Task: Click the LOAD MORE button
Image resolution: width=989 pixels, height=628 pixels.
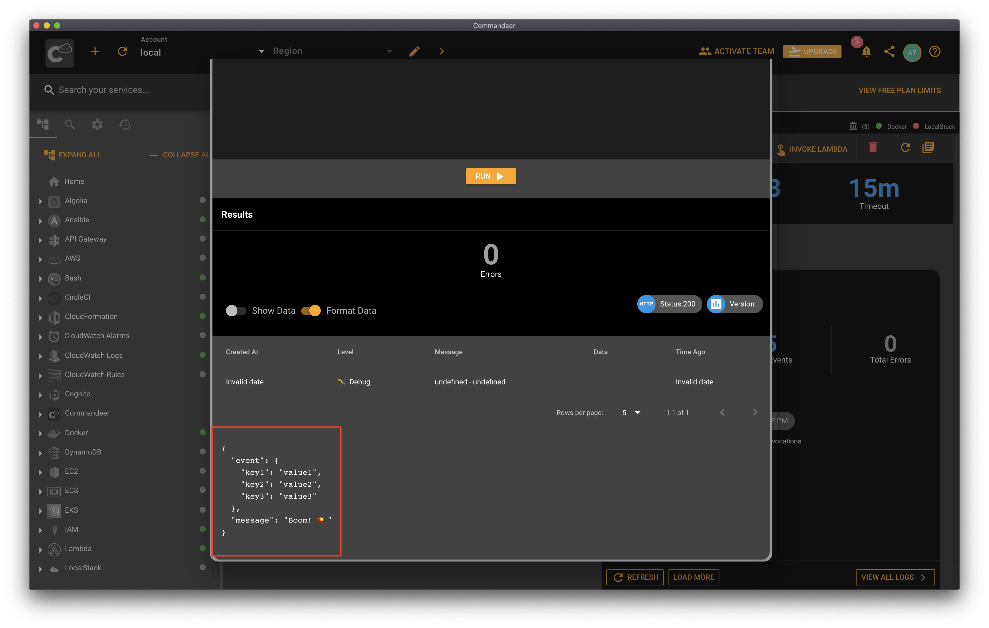Action: click(x=694, y=577)
